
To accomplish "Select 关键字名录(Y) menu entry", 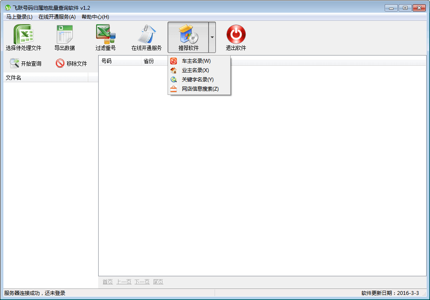I will (198, 80).
